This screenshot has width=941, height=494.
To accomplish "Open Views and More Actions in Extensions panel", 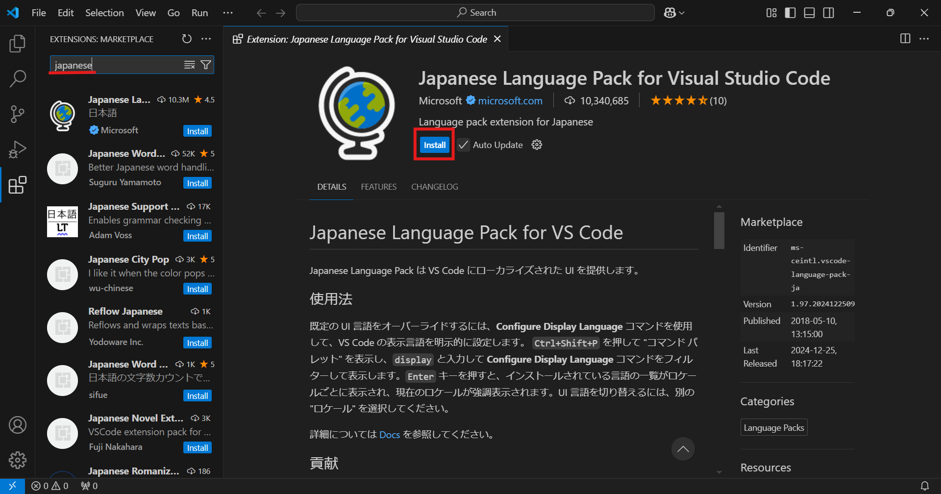I will [x=206, y=39].
